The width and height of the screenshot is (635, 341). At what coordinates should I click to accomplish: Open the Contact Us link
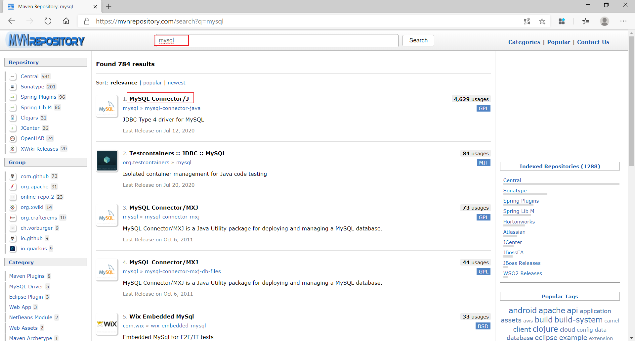(x=593, y=42)
